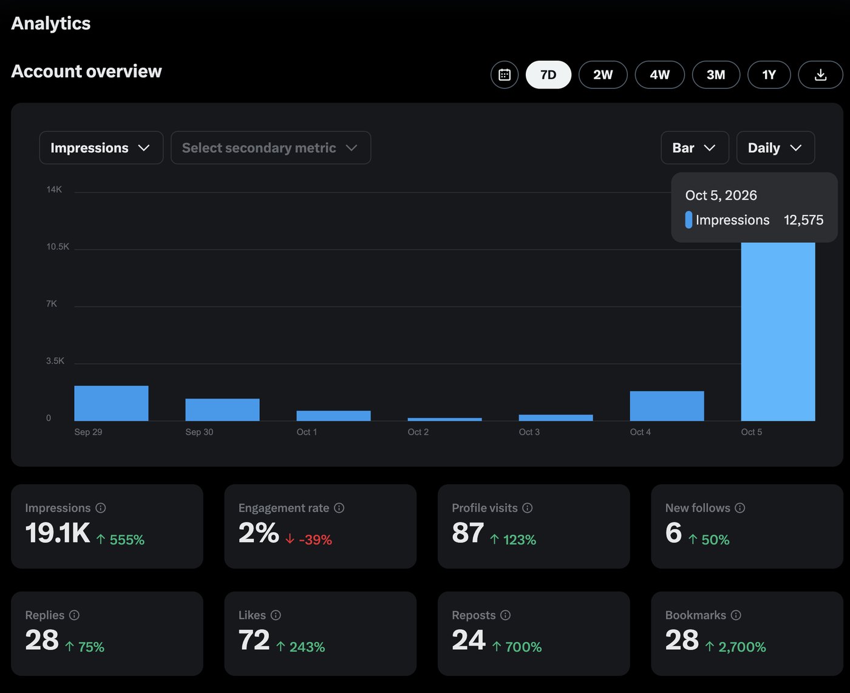The image size is (850, 693).
Task: Open the Impressions primary metric dropdown
Action: pos(101,147)
